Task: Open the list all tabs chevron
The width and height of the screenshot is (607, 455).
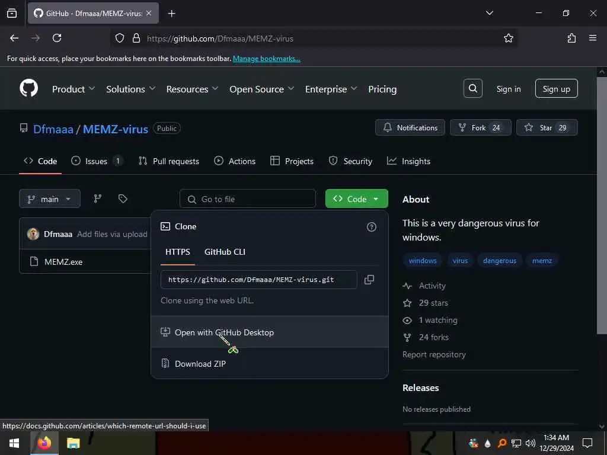Action: click(489, 13)
